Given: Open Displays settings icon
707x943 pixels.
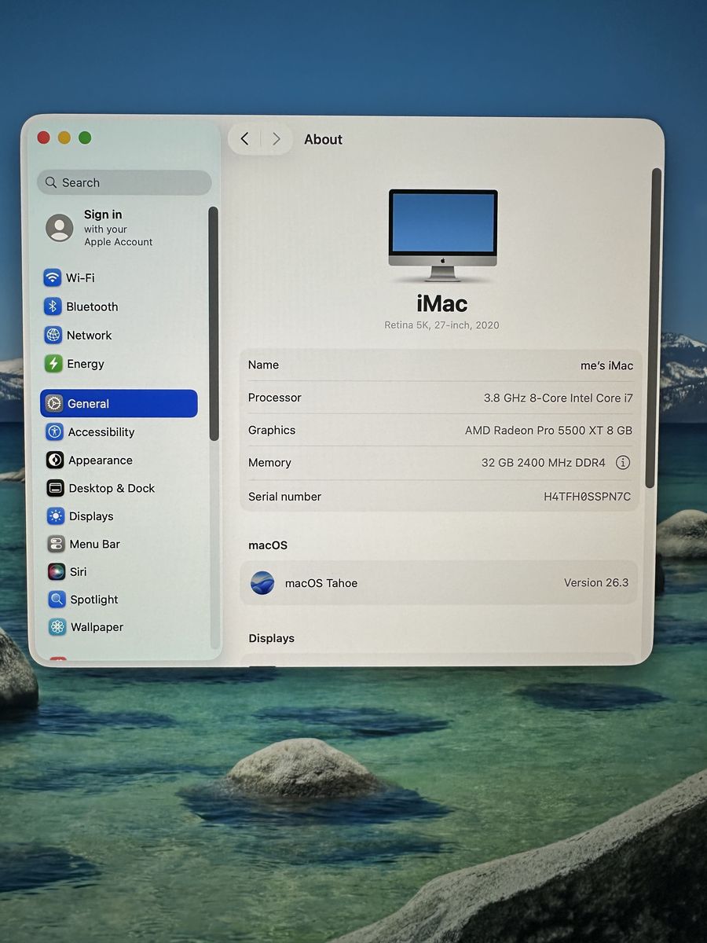Looking at the screenshot, I should 55,516.
